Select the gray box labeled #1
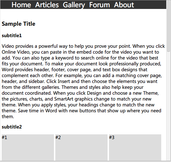This screenshot has height=162, width=171. point(28,147)
